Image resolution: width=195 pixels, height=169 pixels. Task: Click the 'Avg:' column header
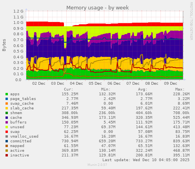click(143, 89)
